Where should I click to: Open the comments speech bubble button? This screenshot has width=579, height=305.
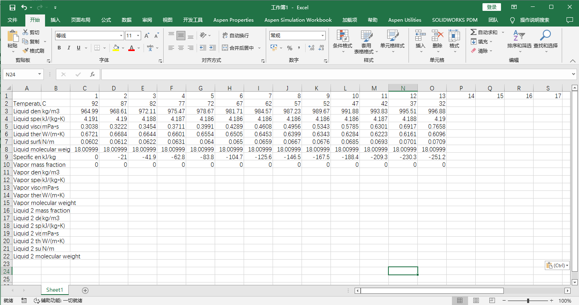pyautogui.click(x=569, y=20)
